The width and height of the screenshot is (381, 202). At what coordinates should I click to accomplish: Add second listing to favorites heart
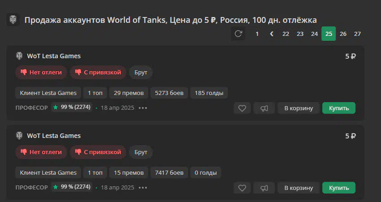pos(242,188)
